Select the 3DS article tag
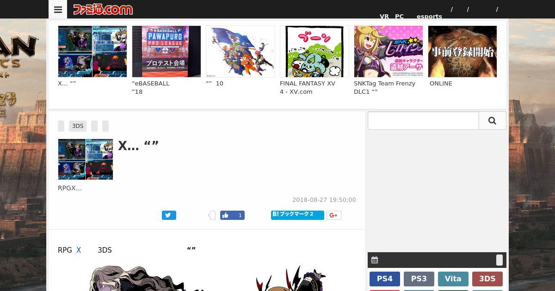555x291 pixels. tap(78, 126)
